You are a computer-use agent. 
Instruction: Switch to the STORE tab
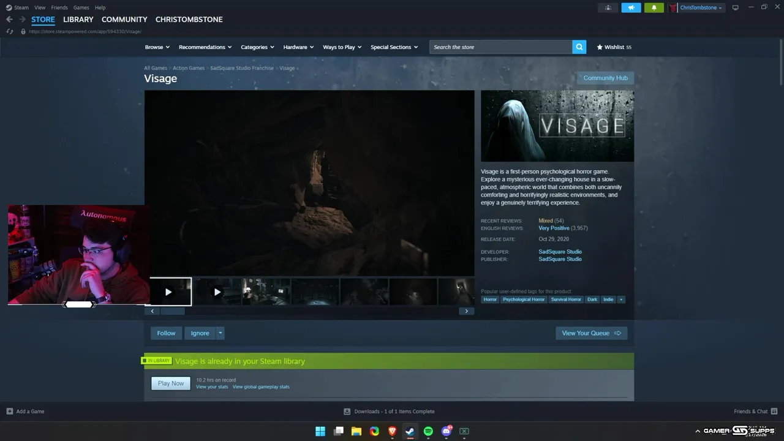point(43,20)
